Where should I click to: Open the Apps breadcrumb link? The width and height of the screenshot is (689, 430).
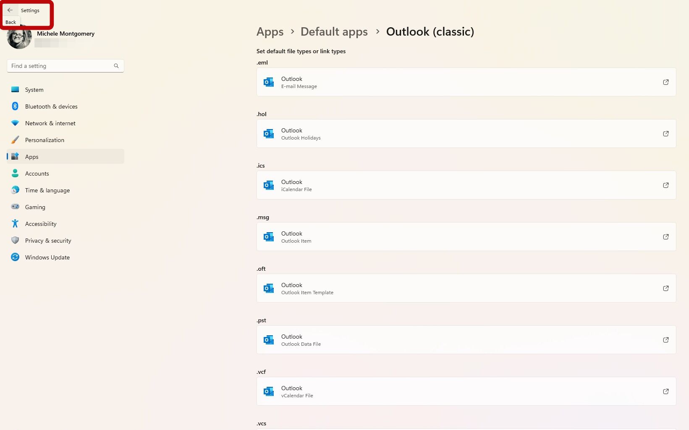pyautogui.click(x=270, y=31)
